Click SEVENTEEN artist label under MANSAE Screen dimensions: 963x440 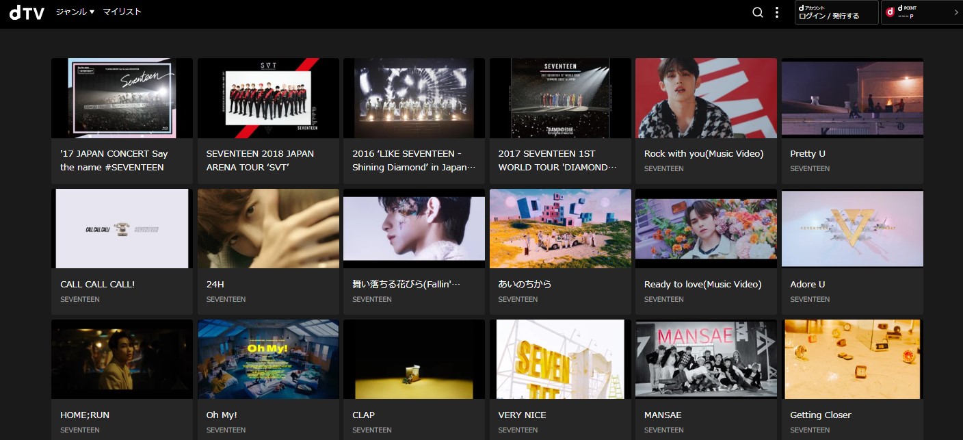664,430
